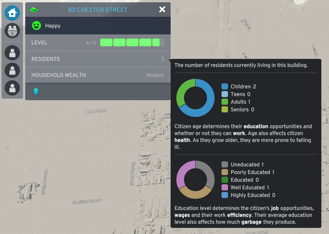Click the RESIDENTS row showing 3

point(98,59)
